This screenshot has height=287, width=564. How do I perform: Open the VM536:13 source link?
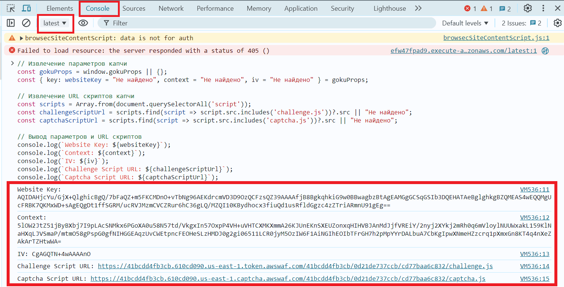[x=534, y=254]
